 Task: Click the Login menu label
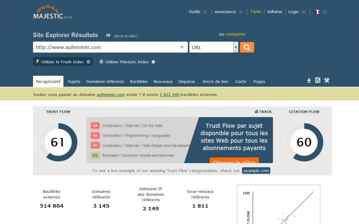(293, 12)
